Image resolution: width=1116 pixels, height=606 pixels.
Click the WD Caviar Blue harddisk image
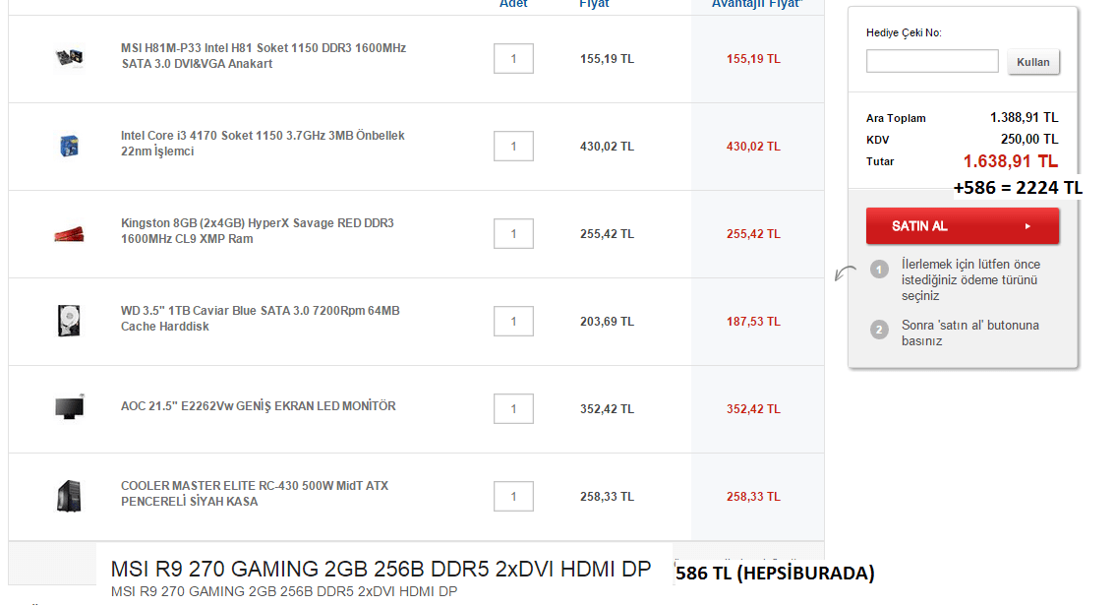click(69, 321)
